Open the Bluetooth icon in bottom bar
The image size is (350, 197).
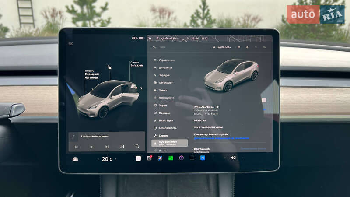point(203,158)
